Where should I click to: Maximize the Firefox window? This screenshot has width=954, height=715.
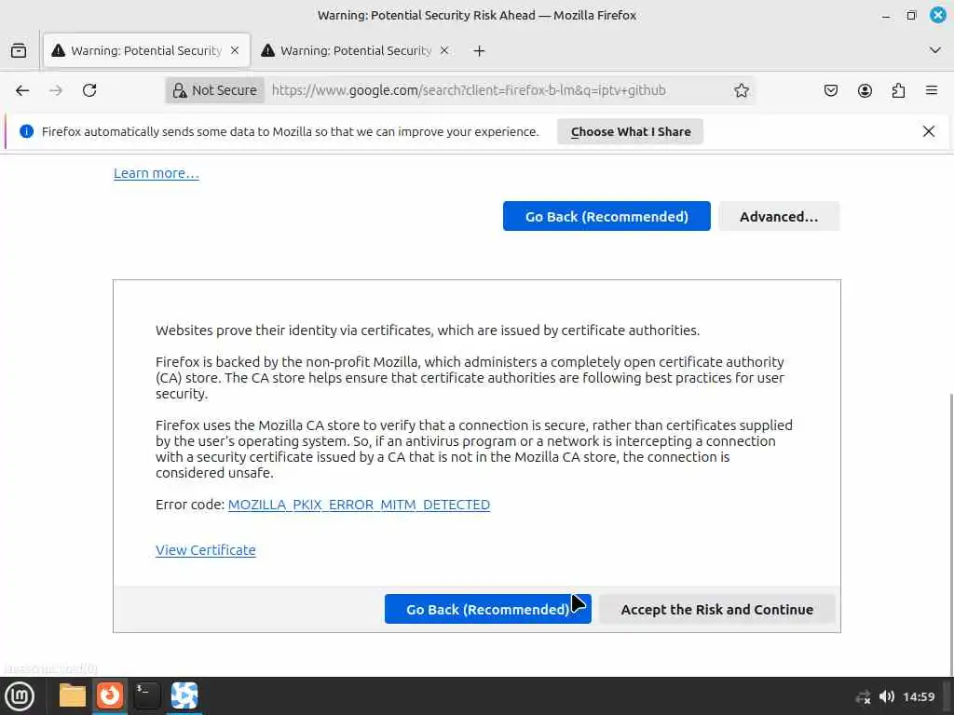tap(911, 16)
